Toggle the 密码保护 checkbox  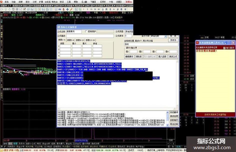point(86,31)
